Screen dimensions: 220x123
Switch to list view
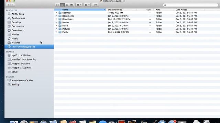click(x=62, y=5)
